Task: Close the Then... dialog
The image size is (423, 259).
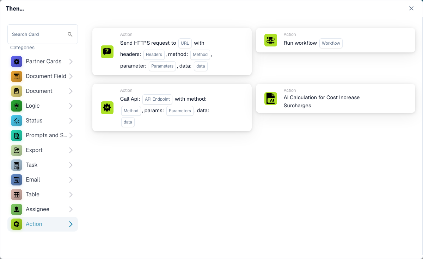Action: click(411, 8)
